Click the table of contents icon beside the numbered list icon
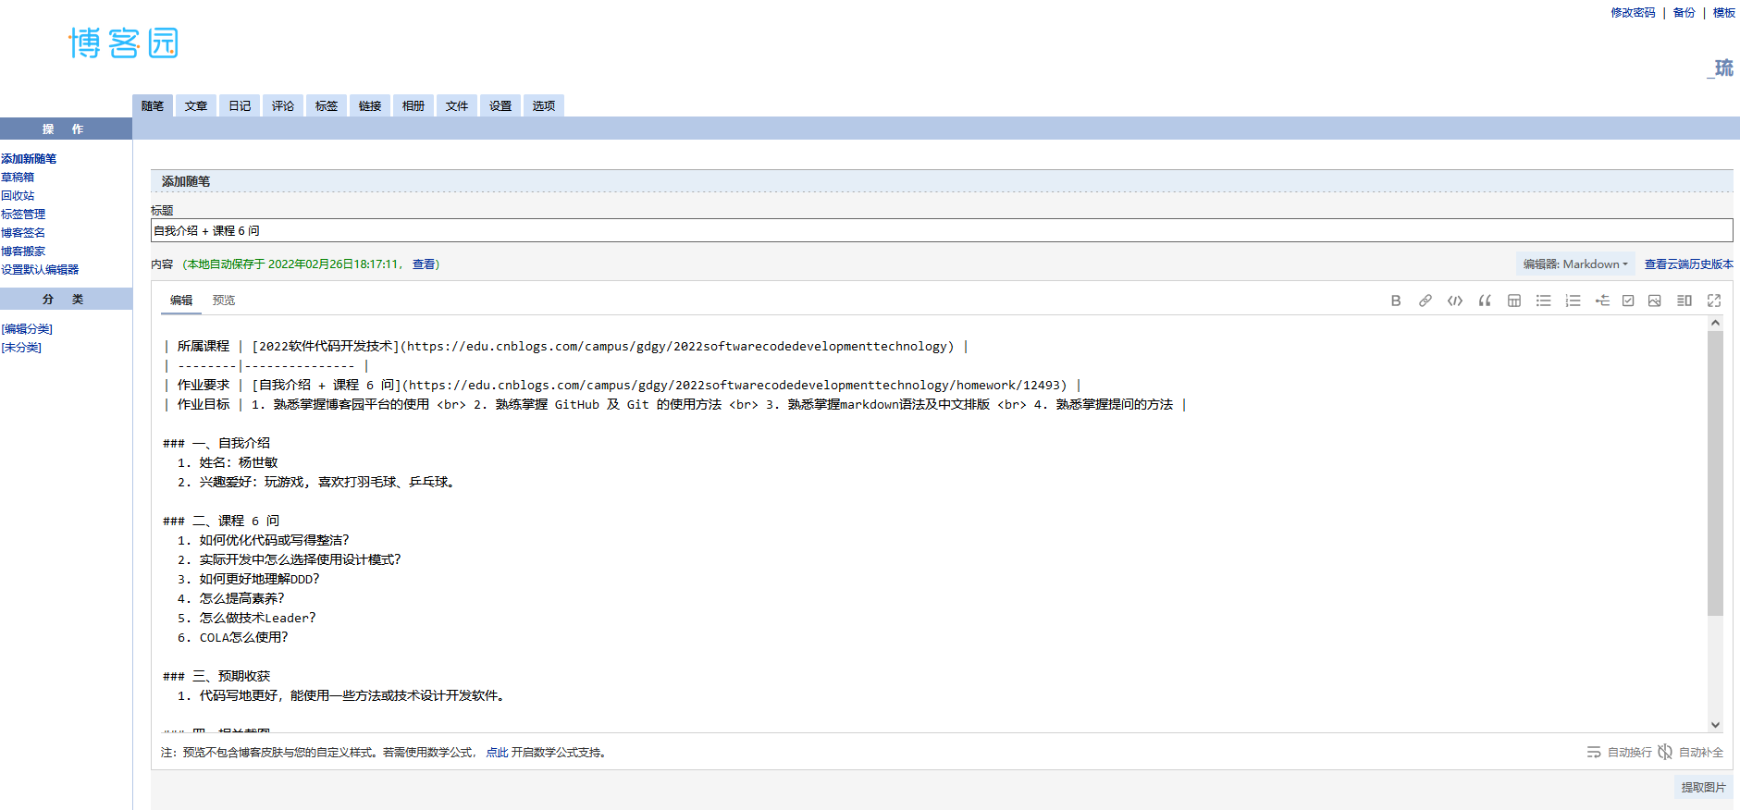 click(1602, 301)
